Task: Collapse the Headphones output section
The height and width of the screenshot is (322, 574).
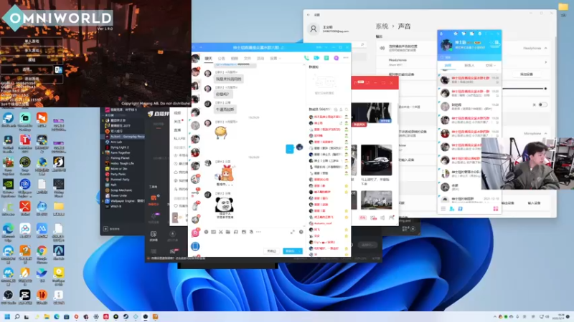Action: pyautogui.click(x=545, y=48)
